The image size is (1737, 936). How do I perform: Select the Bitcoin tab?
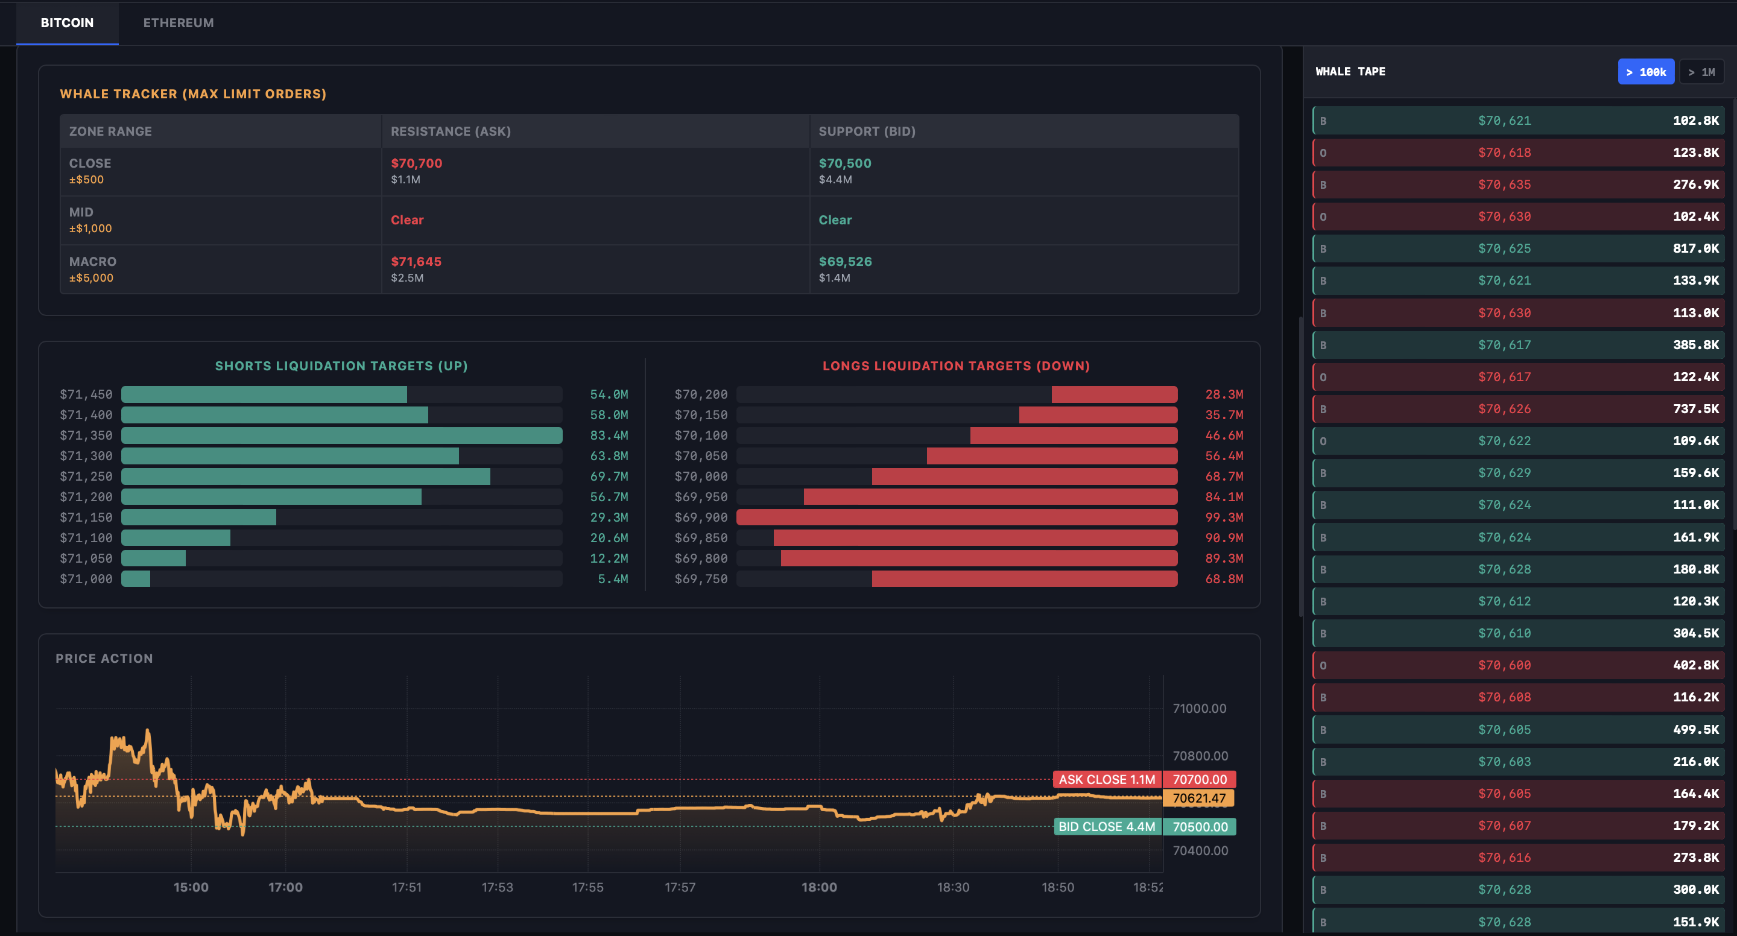click(x=67, y=23)
